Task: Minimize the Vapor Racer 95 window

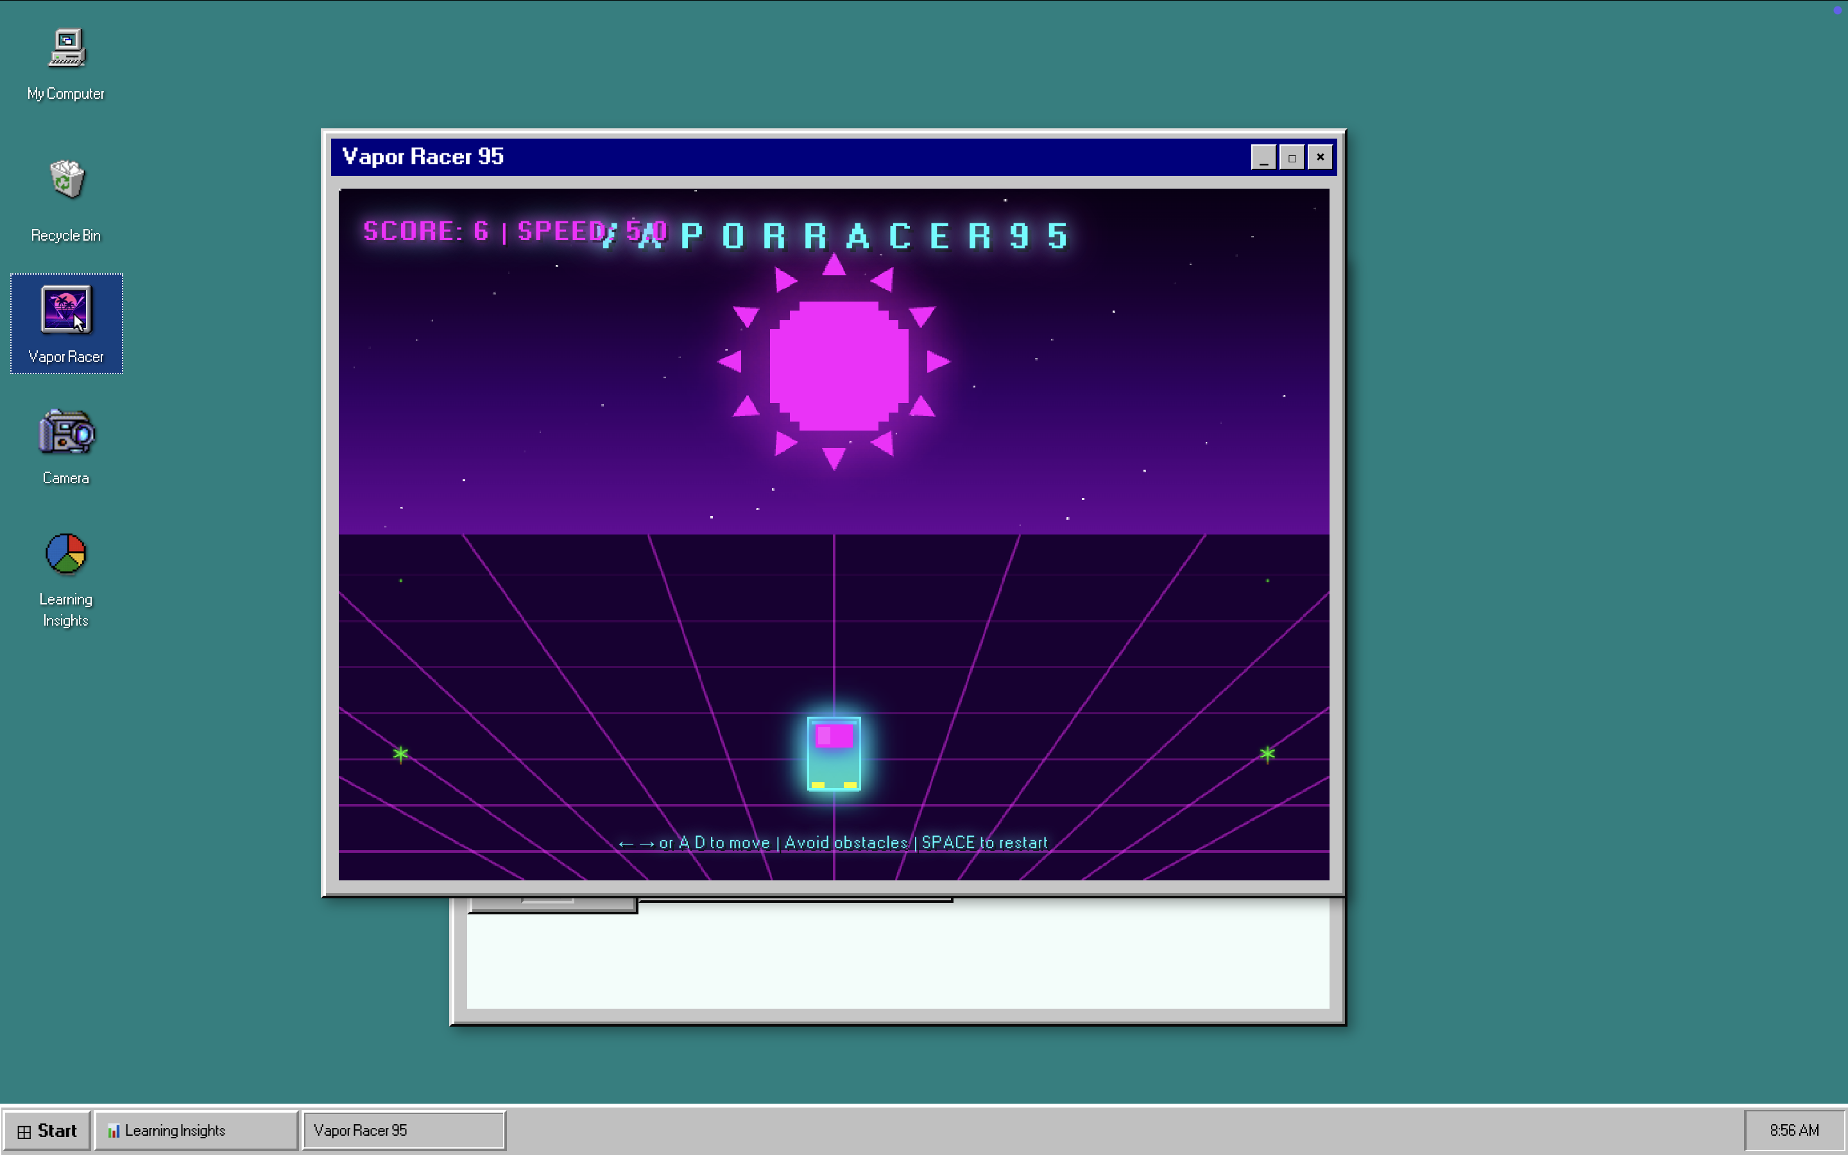Action: tap(1263, 157)
